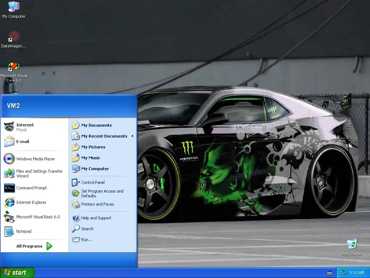Launch the Windows Media Player icon
The image size is (370, 278).
[9, 159]
